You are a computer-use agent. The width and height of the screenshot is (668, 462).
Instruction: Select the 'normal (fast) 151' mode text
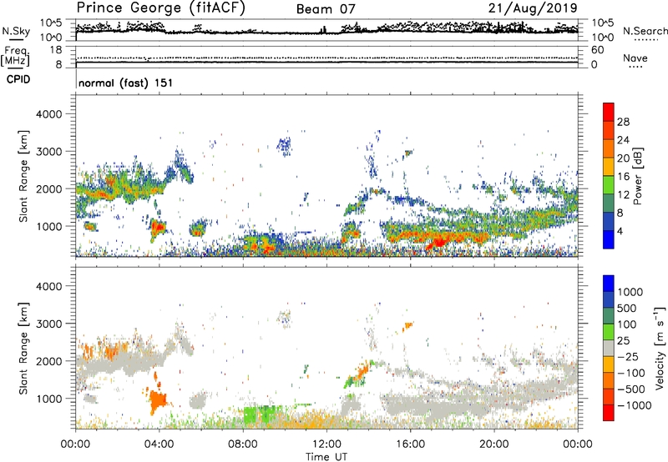(126, 83)
